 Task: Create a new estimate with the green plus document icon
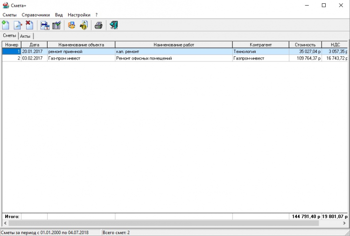[6, 25]
